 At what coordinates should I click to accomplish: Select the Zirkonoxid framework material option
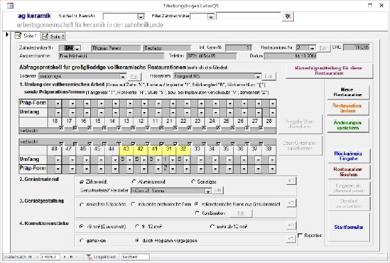(81, 182)
